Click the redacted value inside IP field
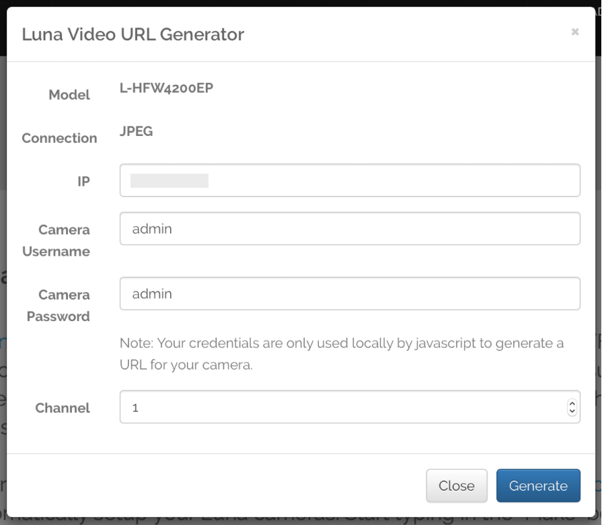Image resolution: width=604 pixels, height=525 pixels. [x=169, y=180]
